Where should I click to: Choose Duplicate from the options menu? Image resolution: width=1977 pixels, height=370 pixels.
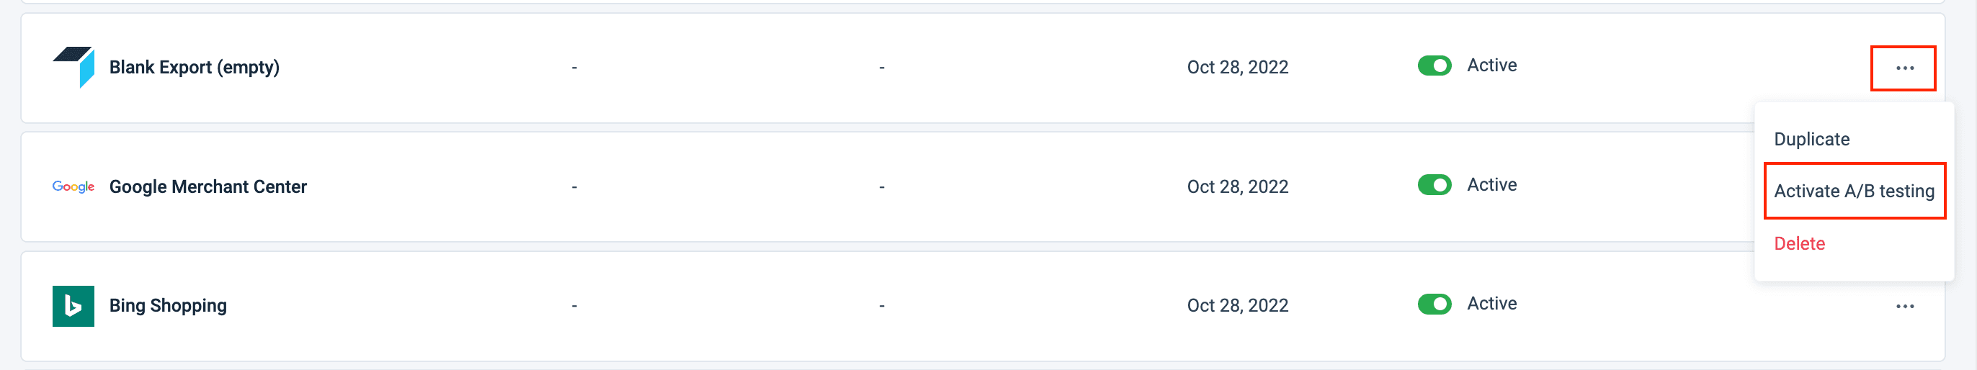(1811, 140)
